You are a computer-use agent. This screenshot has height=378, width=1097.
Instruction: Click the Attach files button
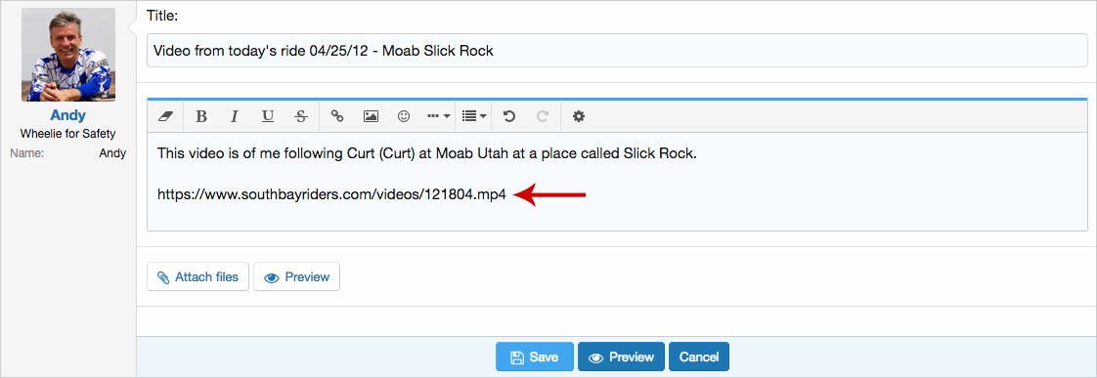click(198, 276)
